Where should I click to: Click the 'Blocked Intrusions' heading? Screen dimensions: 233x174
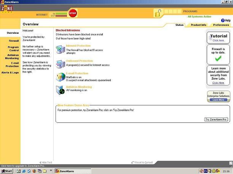tap(68, 30)
